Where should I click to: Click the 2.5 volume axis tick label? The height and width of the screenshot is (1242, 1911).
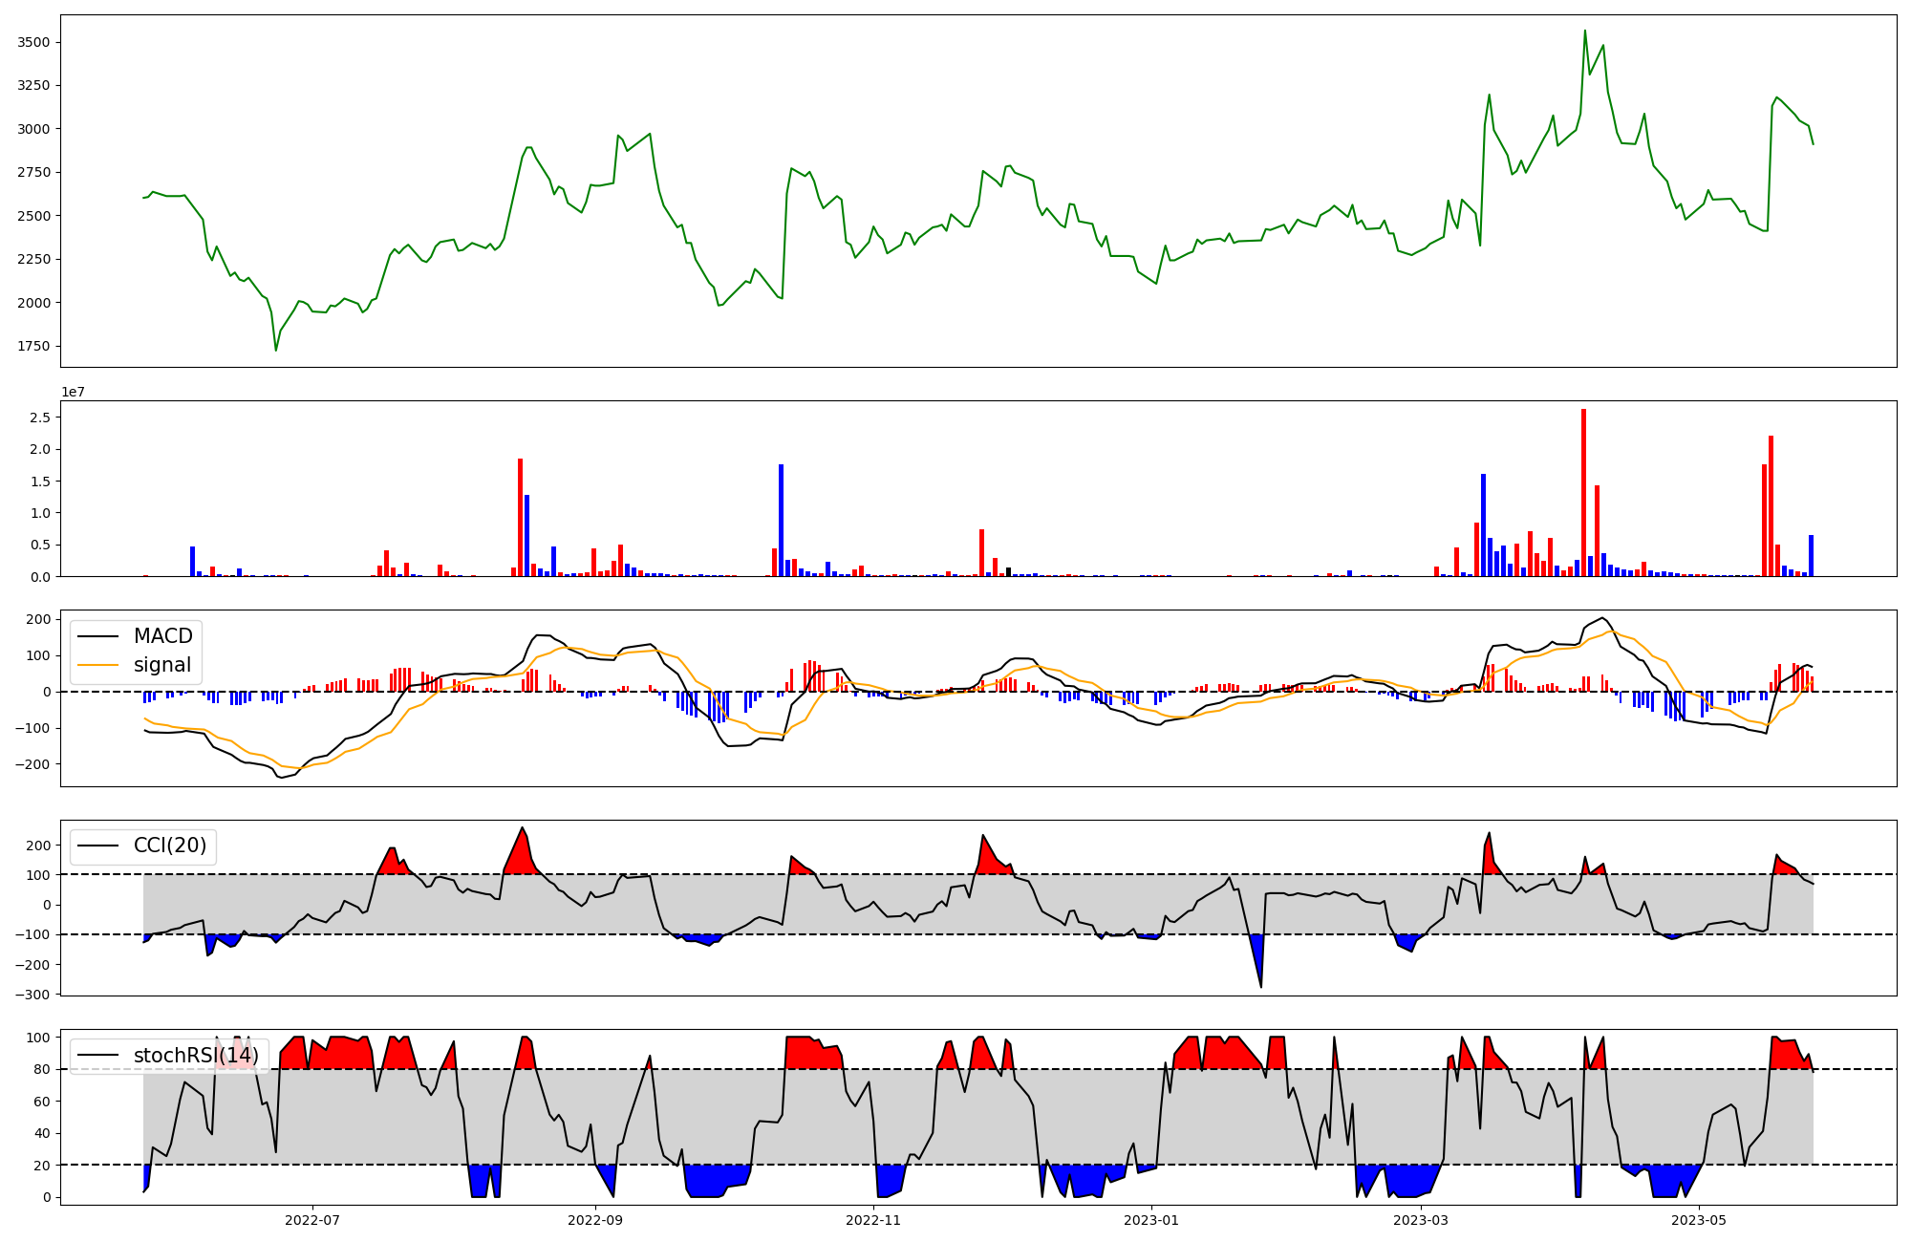pyautogui.click(x=40, y=418)
